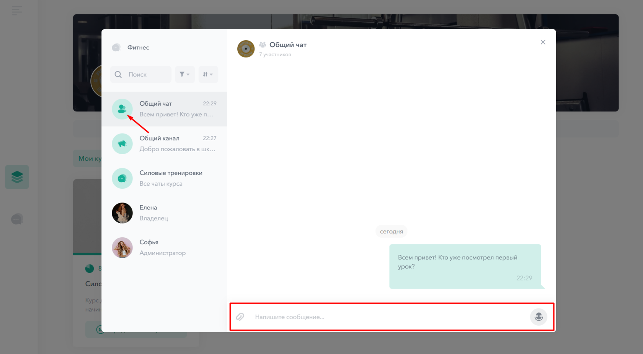The width and height of the screenshot is (643, 354).
Task: Click the group members icon beside chat title
Action: (x=263, y=45)
